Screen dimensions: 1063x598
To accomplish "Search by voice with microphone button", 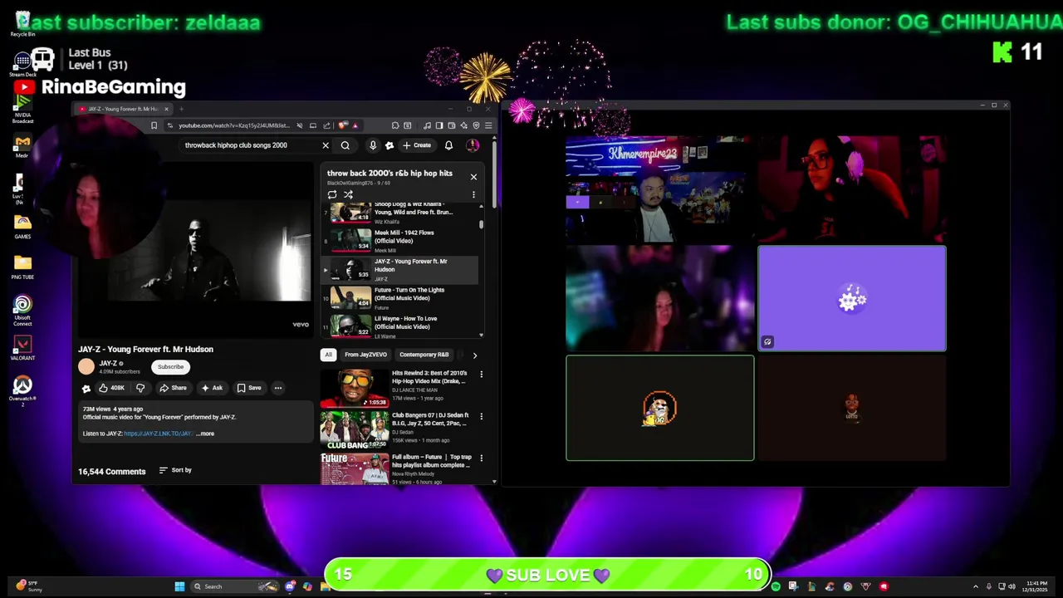I will (x=373, y=145).
